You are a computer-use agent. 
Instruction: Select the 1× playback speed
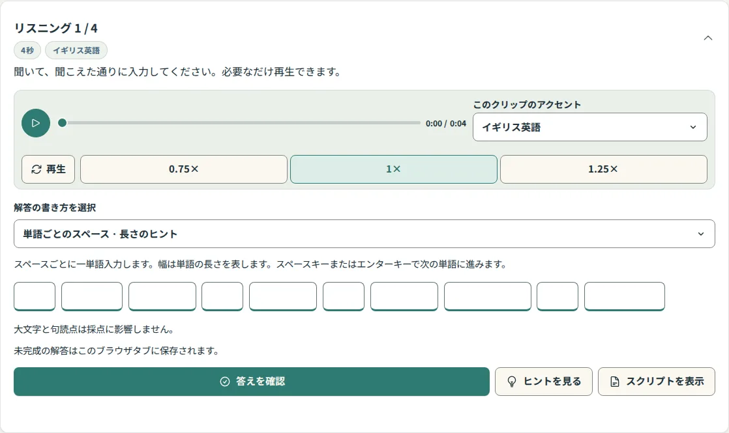pos(394,169)
